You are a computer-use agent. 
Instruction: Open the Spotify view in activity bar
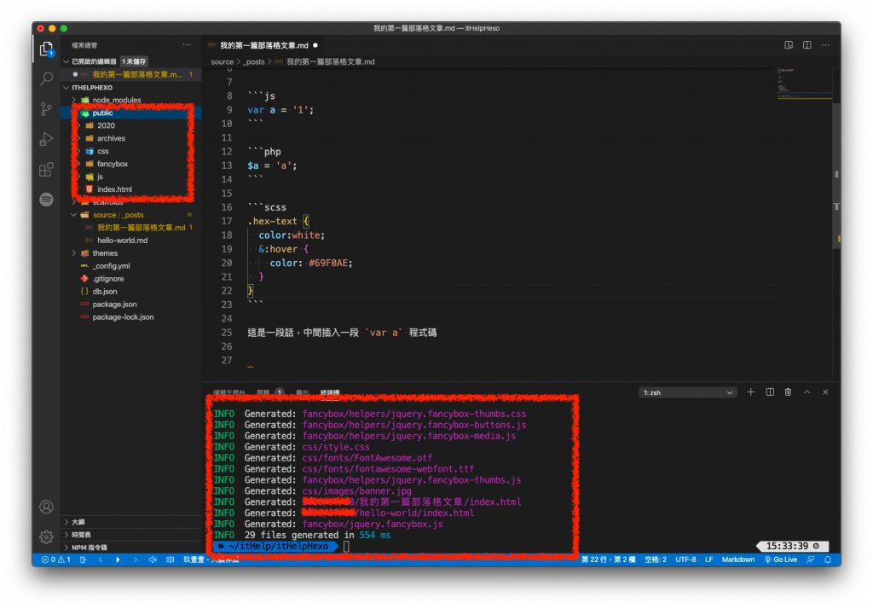[47, 200]
